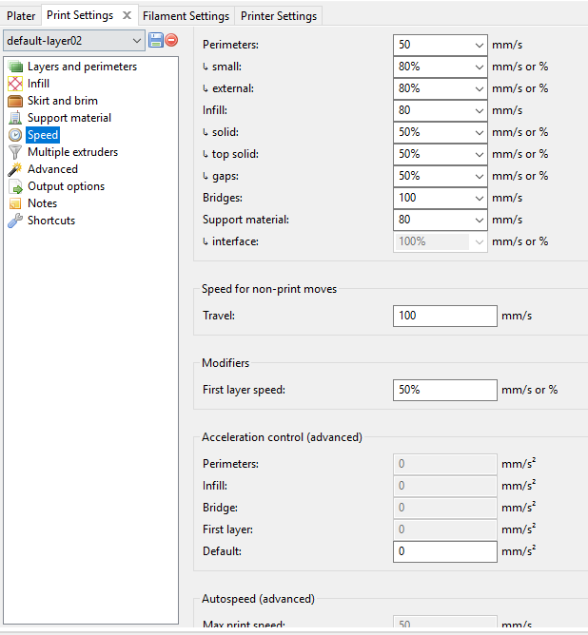Click the red delete preset icon
Screen dimensions: 588x635
[x=171, y=40]
